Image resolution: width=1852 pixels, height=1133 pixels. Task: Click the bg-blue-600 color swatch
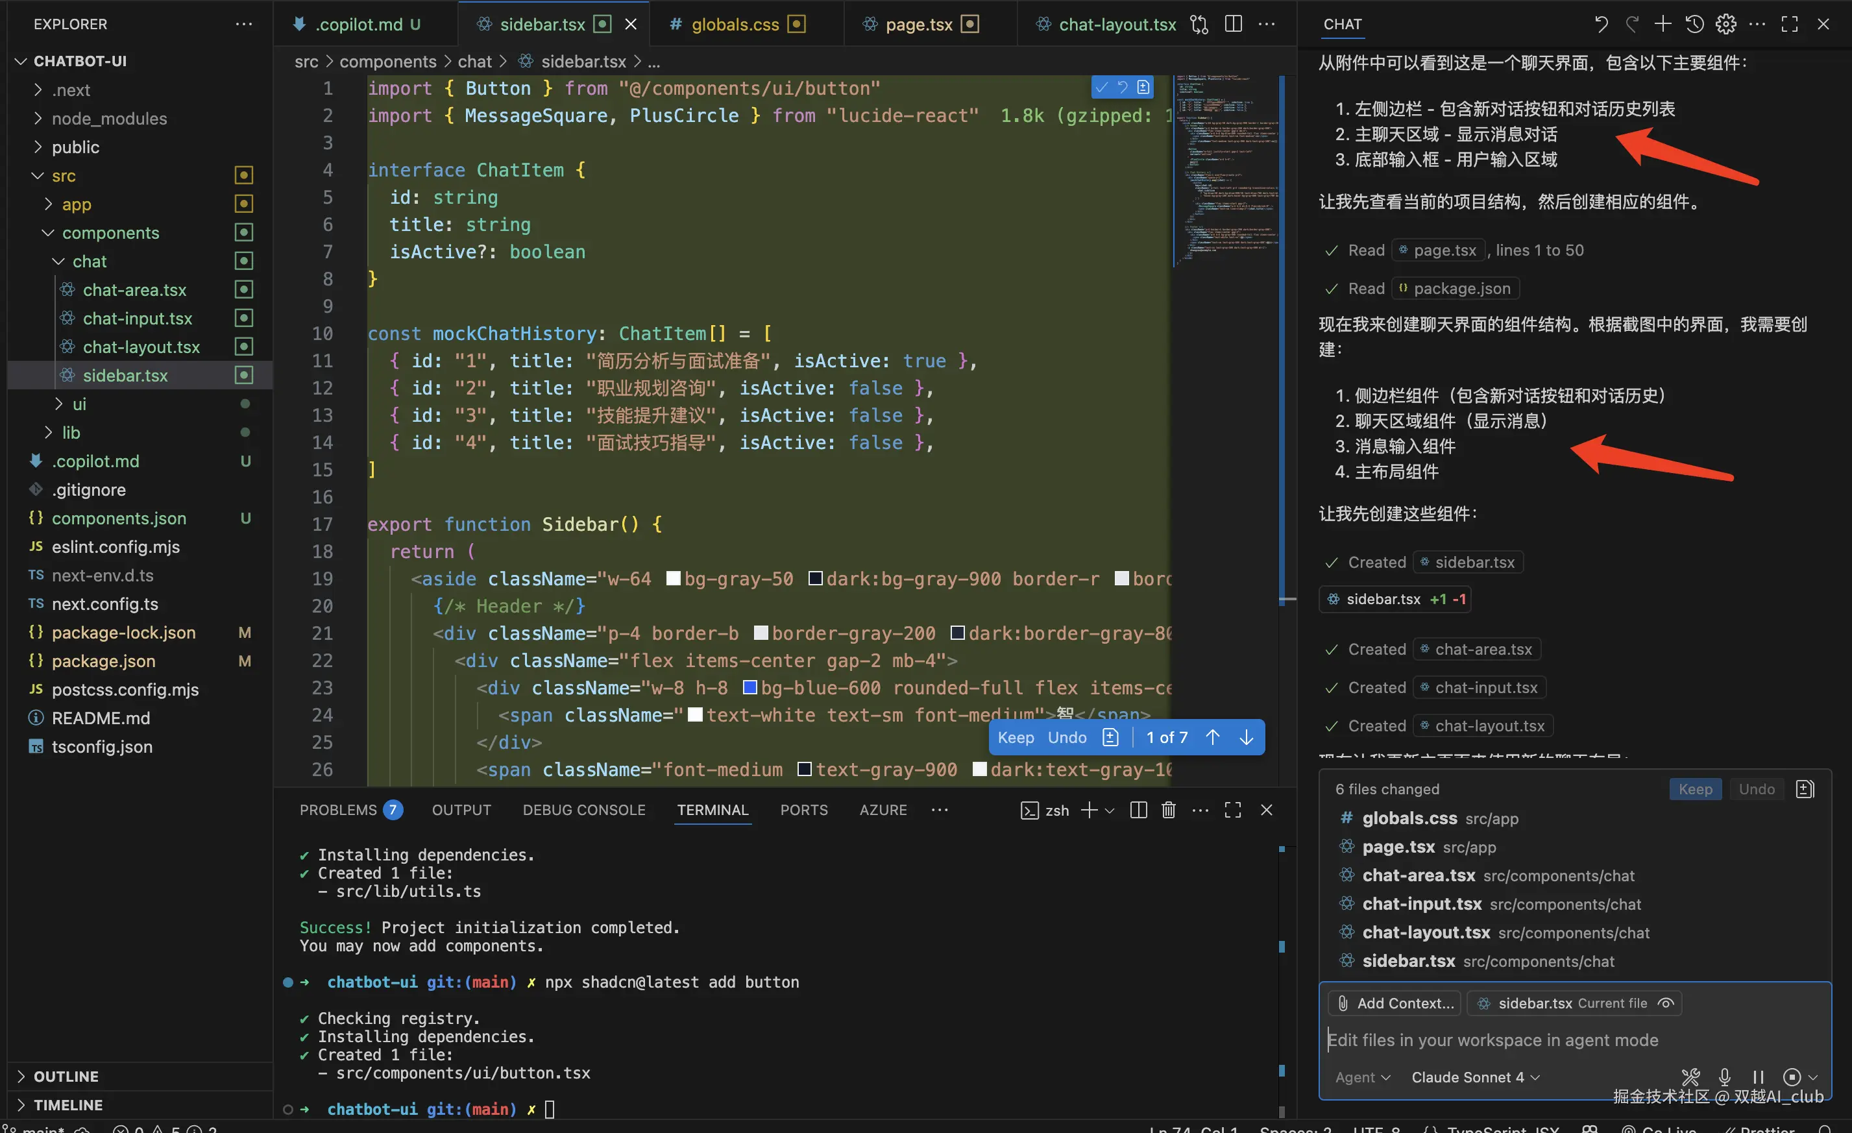click(x=749, y=687)
